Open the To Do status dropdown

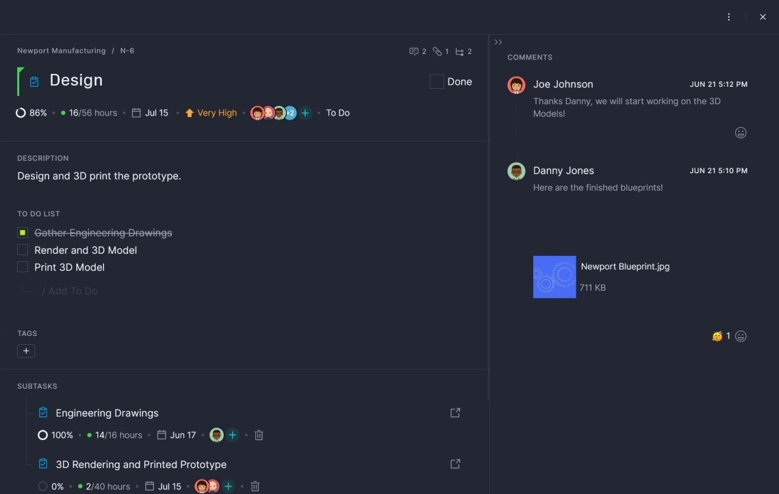(337, 112)
